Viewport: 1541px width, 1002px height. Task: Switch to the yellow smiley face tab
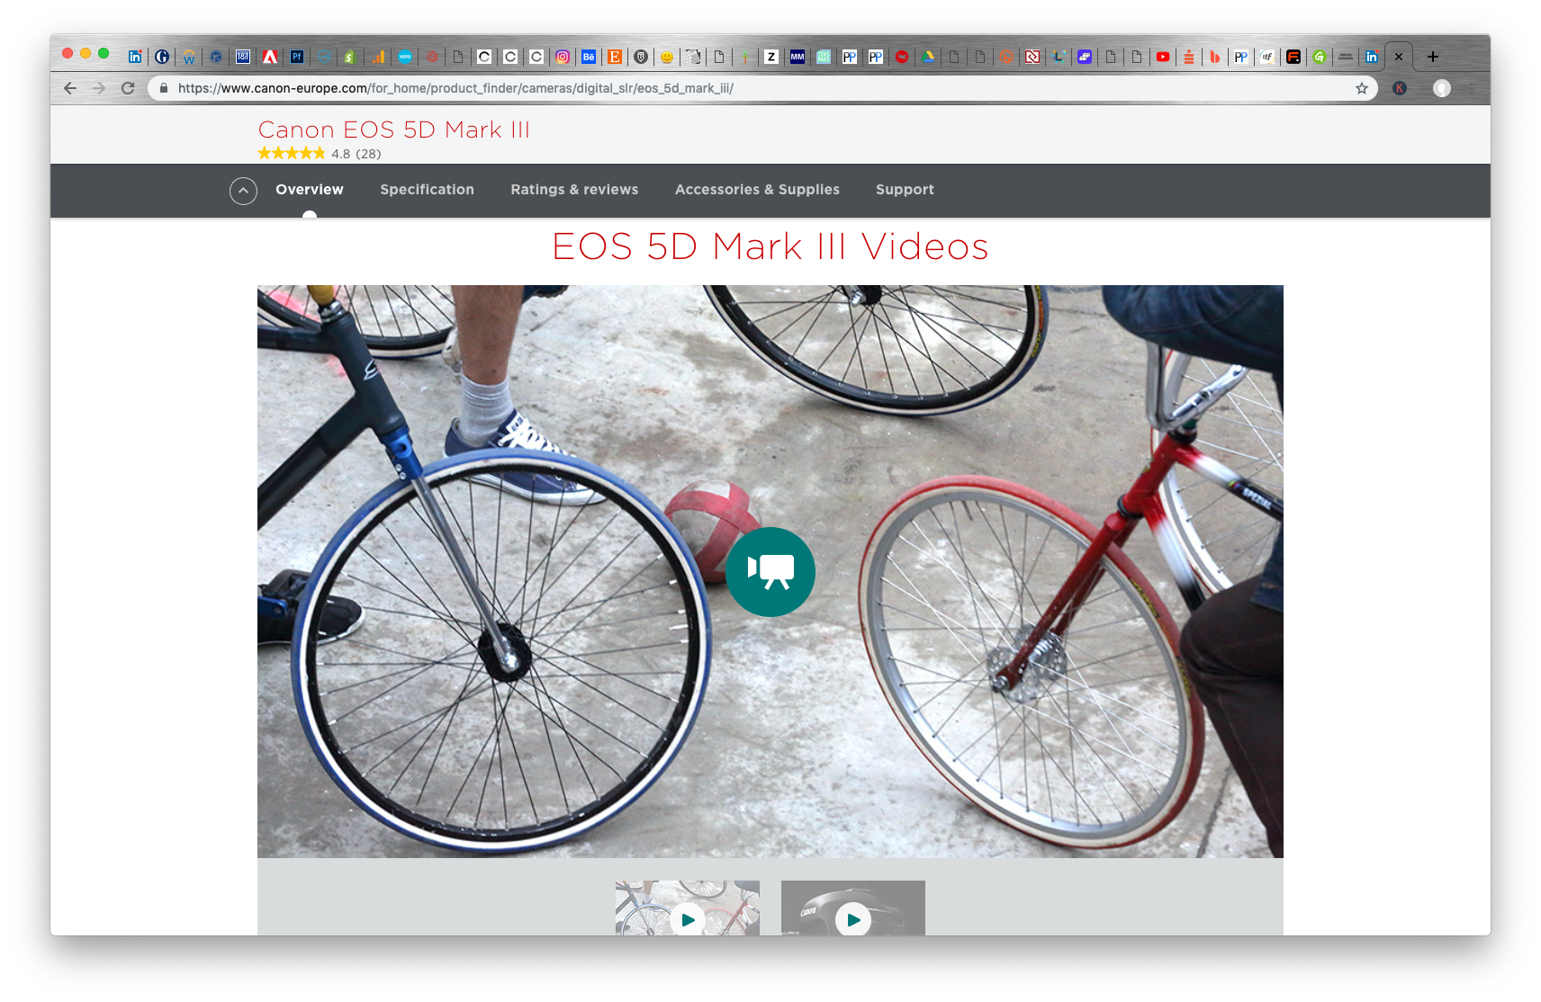[x=667, y=57]
